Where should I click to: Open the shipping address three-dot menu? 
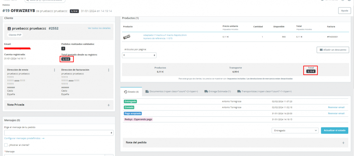pyautogui.click(x=55, y=70)
